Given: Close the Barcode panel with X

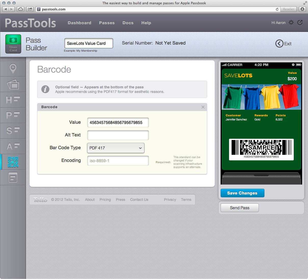Looking at the screenshot, I should (x=203, y=107).
